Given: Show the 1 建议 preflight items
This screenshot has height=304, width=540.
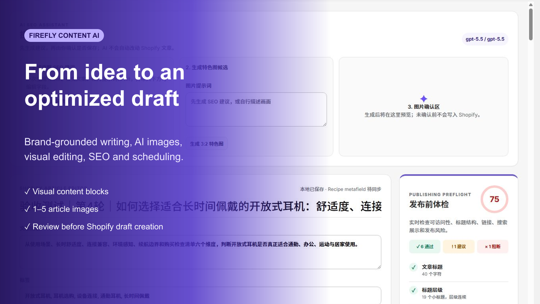Looking at the screenshot, I should (459, 247).
